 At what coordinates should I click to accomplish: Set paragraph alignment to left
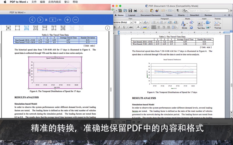154,27
